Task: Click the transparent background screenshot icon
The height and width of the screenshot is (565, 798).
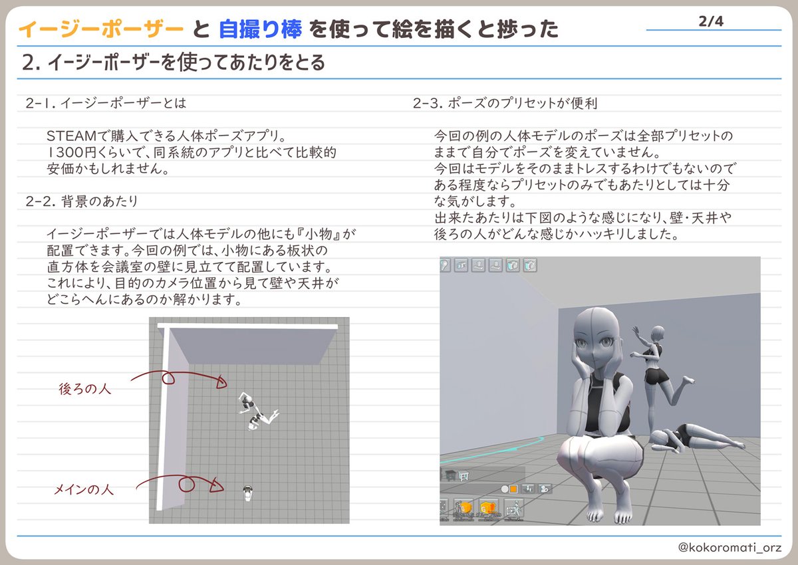Action: pyautogui.click(x=530, y=265)
